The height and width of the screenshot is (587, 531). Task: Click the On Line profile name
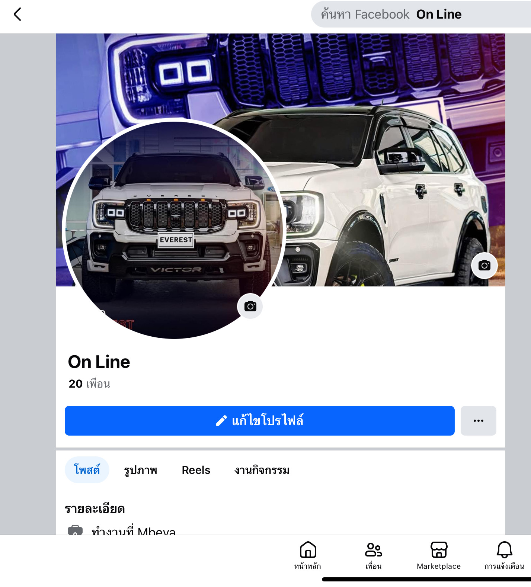99,362
